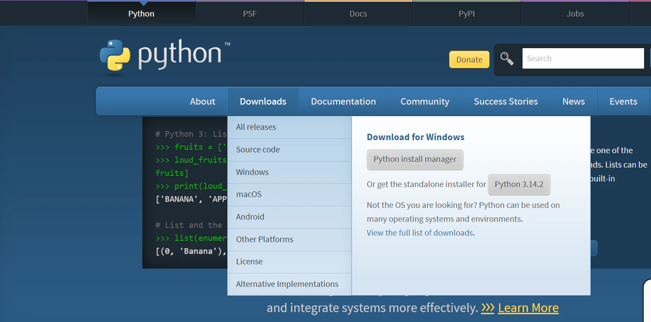Download the Python 3.14.2 standalone installer
651x322 pixels.
(519, 184)
